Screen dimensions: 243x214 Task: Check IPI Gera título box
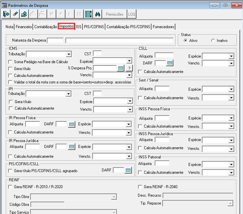11,102
